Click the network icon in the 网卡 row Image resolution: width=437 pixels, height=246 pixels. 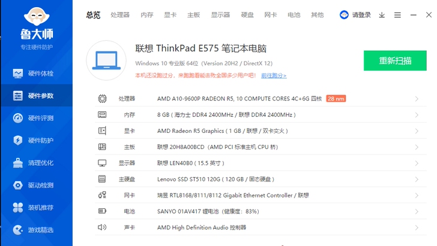point(102,195)
